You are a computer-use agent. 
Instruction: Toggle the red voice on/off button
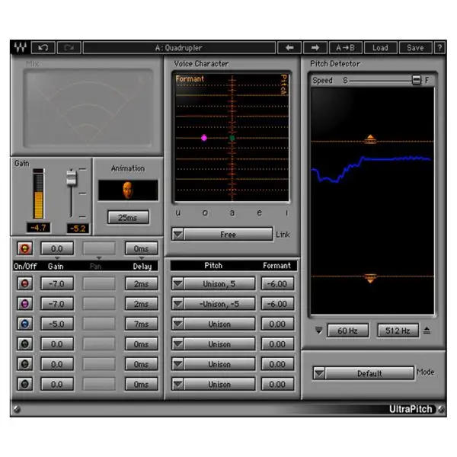pos(24,283)
